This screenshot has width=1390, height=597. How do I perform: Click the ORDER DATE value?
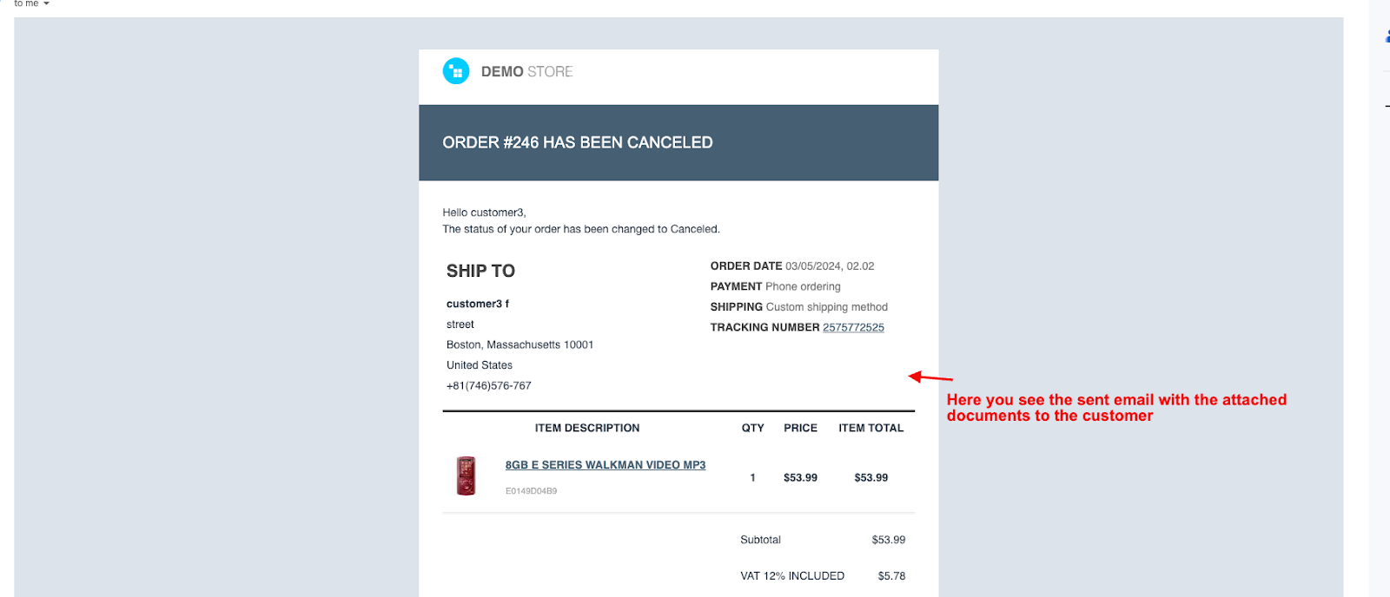pyautogui.click(x=830, y=266)
